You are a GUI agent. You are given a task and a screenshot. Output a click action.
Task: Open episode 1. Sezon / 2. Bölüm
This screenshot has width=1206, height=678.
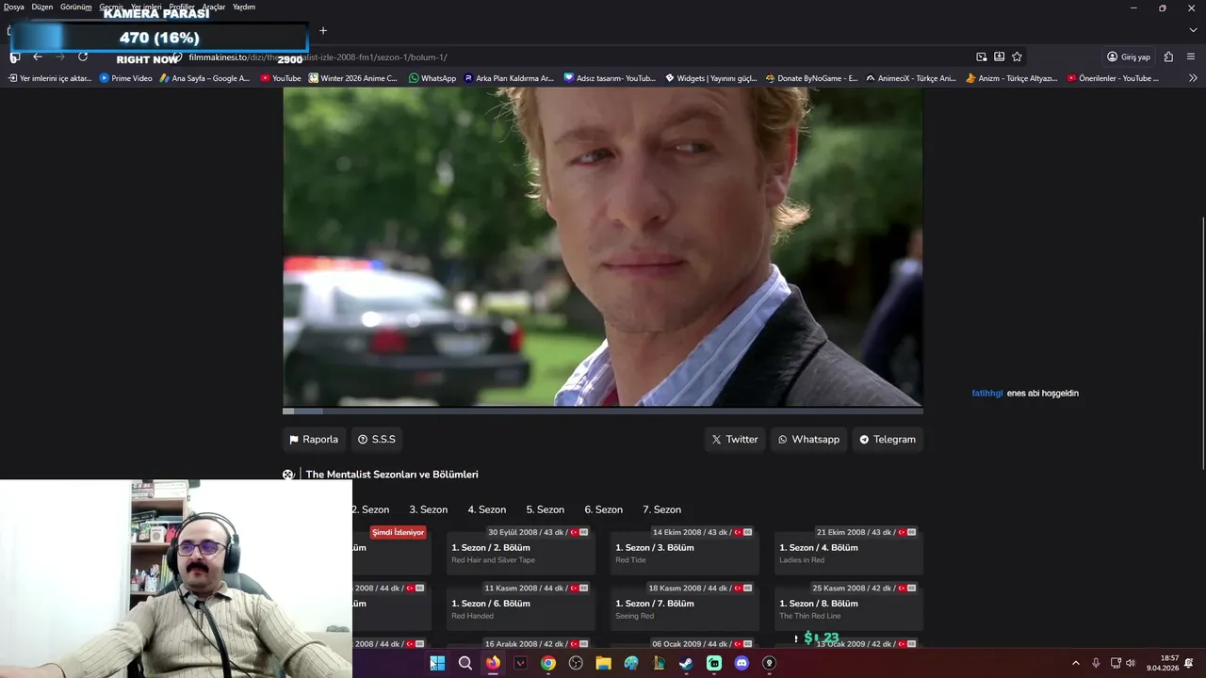click(521, 549)
